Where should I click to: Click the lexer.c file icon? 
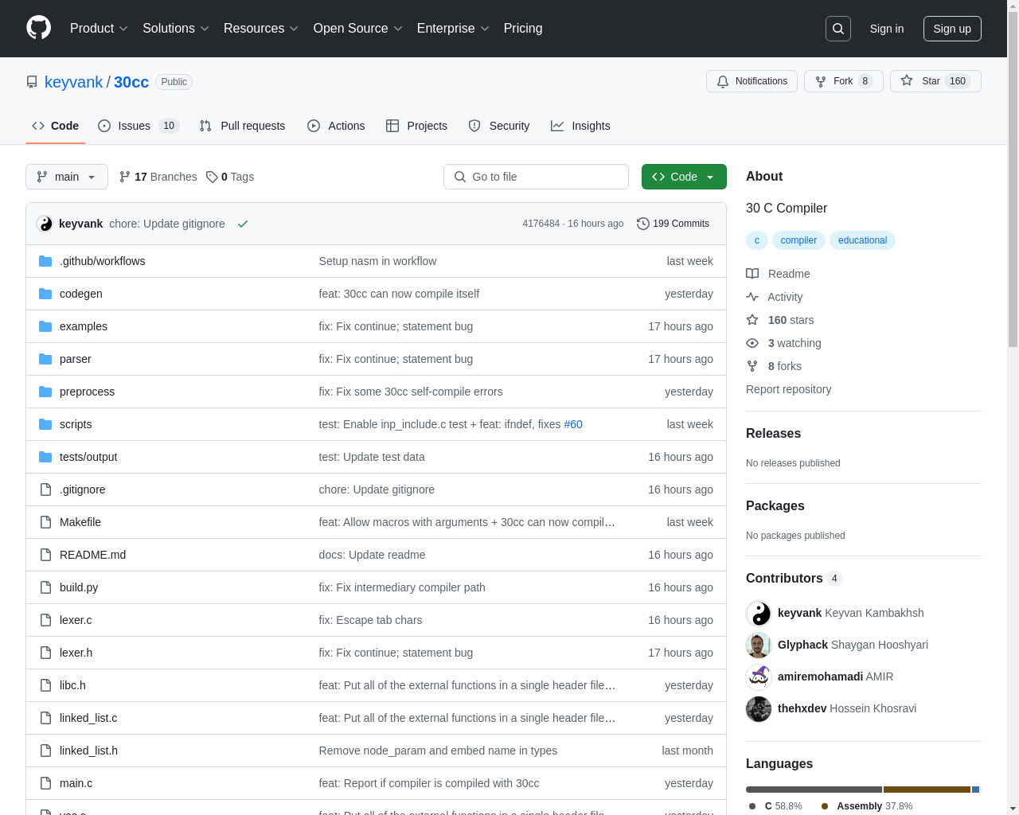[x=45, y=620]
